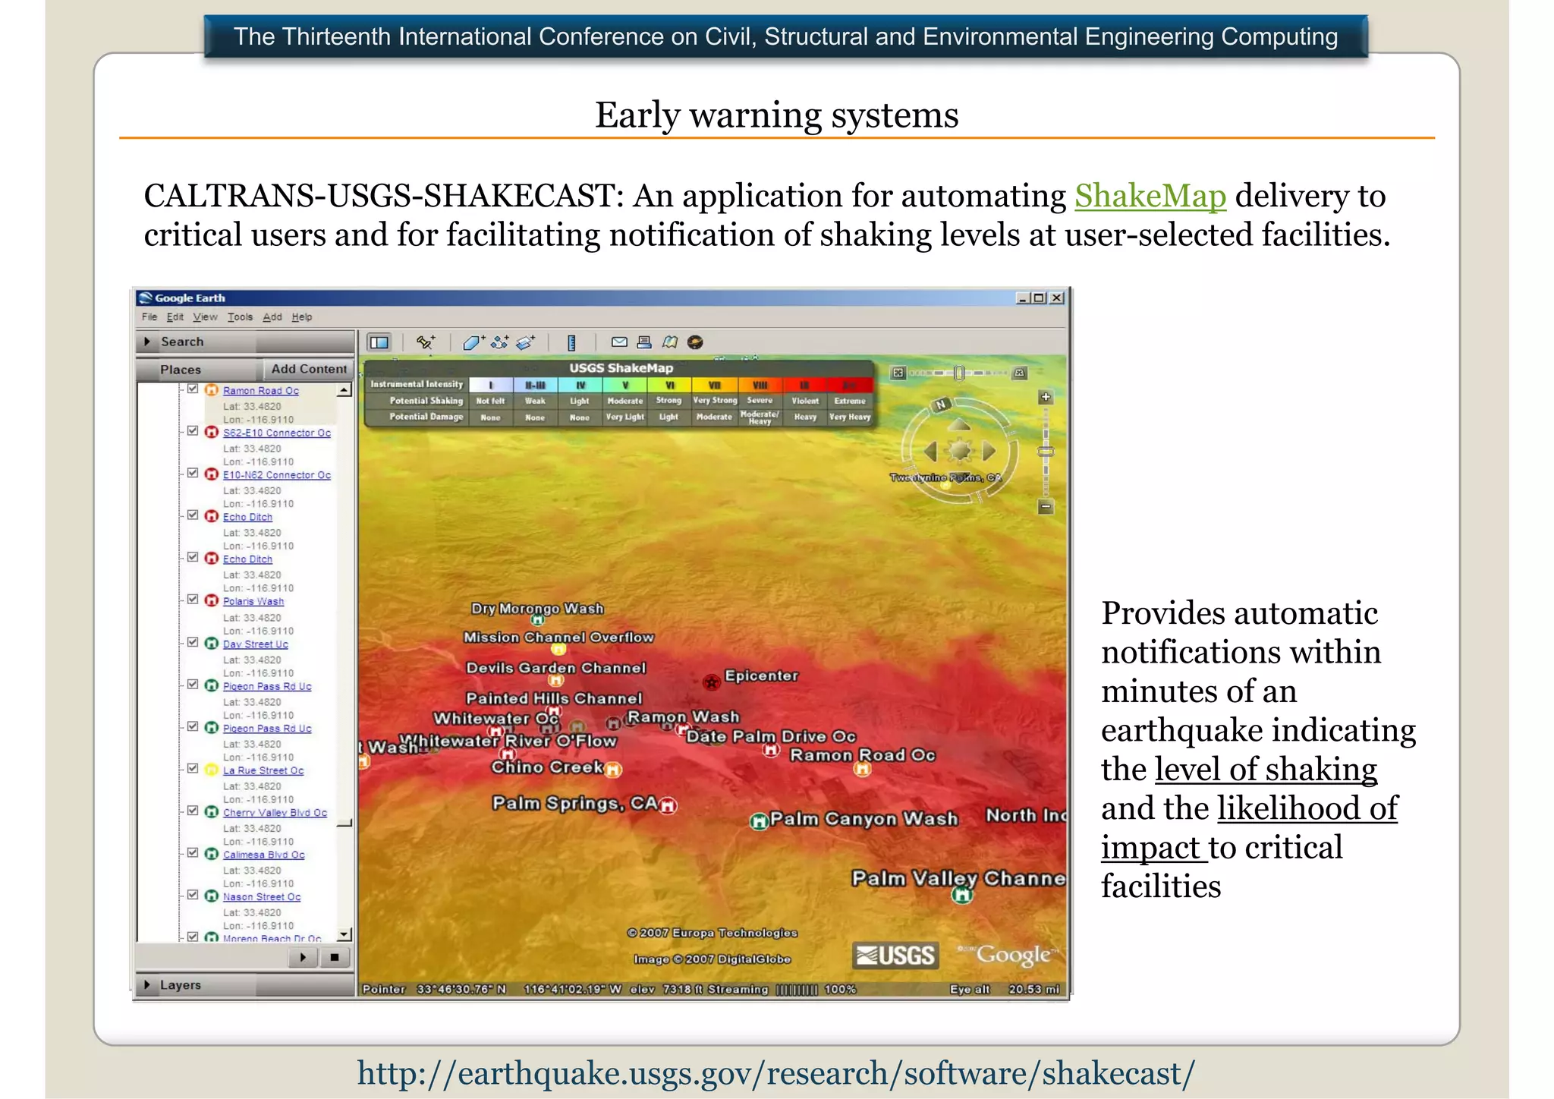
Task: Click the Places list scroll-up arrow
Action: coord(344,390)
